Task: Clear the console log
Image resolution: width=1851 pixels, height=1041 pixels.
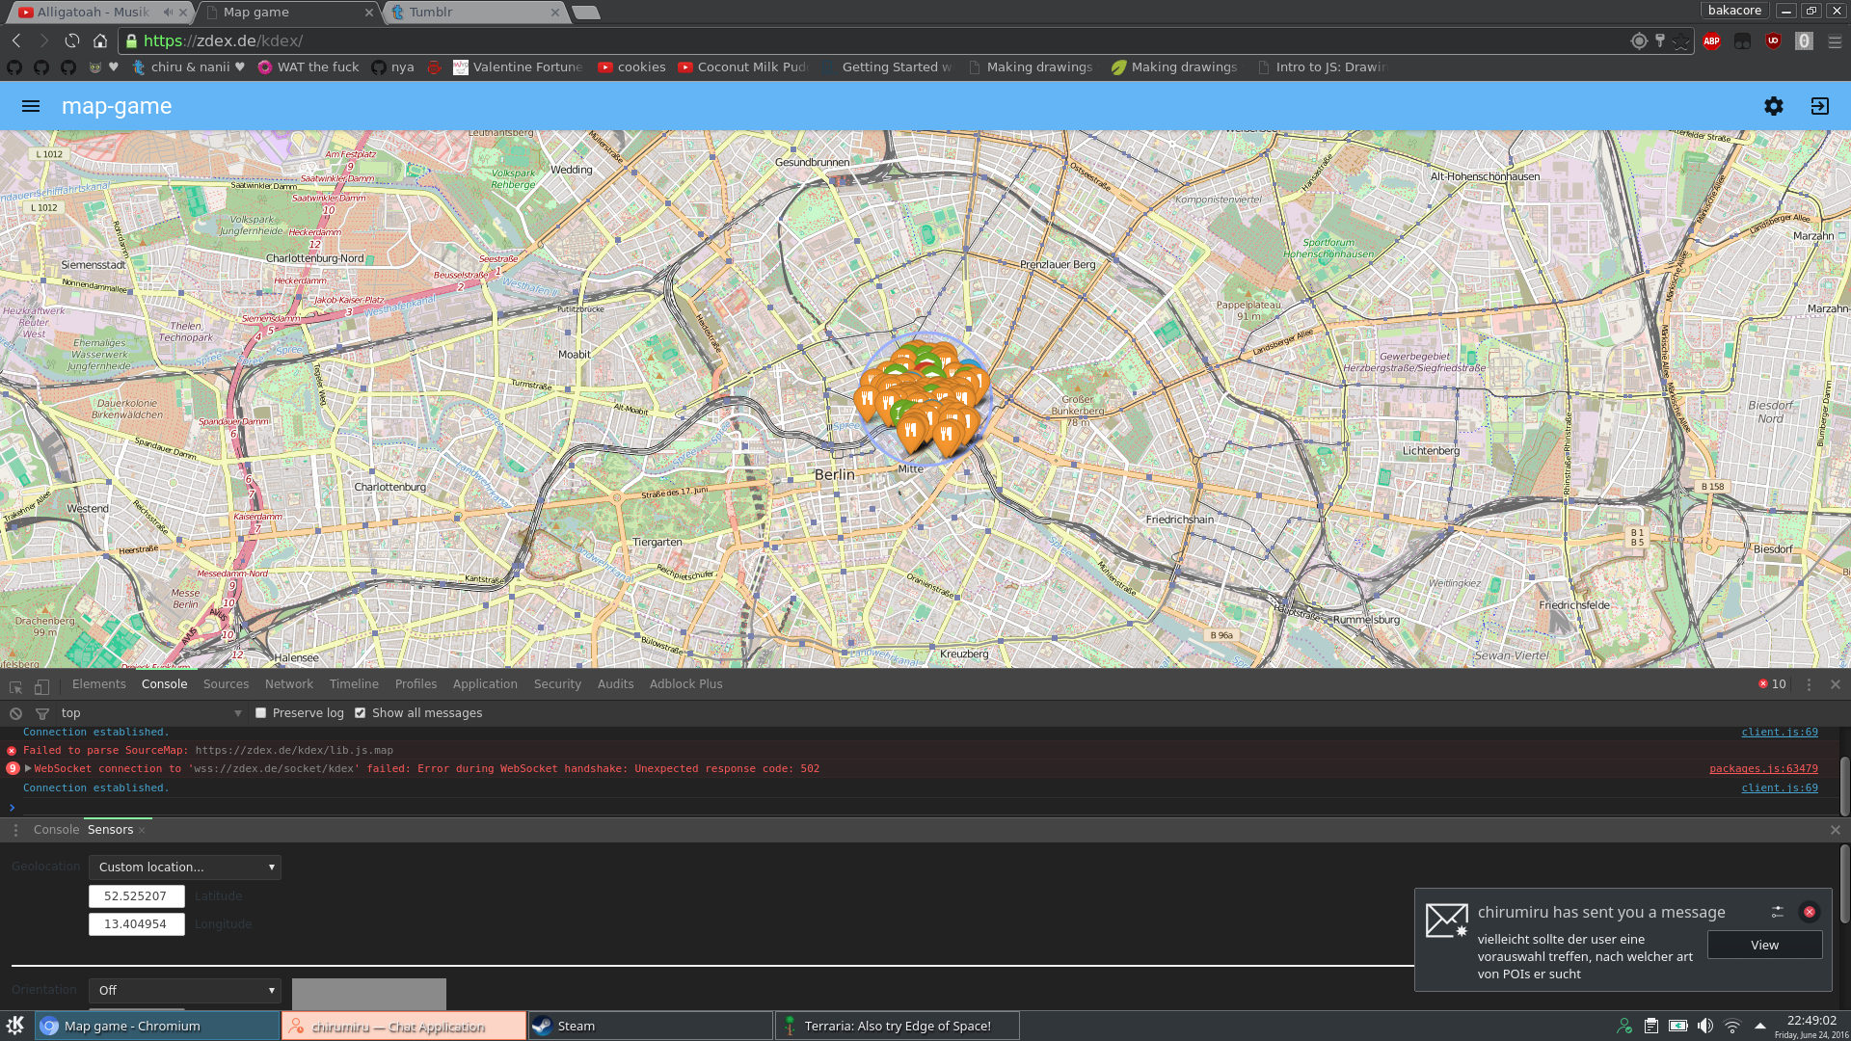Action: (x=15, y=713)
